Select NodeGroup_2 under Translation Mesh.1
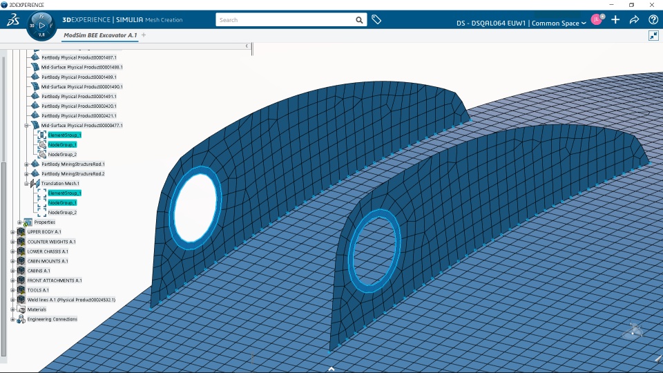 pos(62,212)
